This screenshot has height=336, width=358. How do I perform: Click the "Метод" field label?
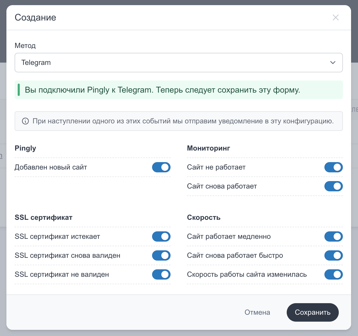pyautogui.click(x=25, y=46)
